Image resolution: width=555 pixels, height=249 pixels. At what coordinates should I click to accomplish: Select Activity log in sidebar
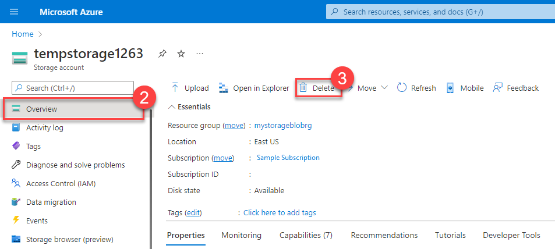45,127
